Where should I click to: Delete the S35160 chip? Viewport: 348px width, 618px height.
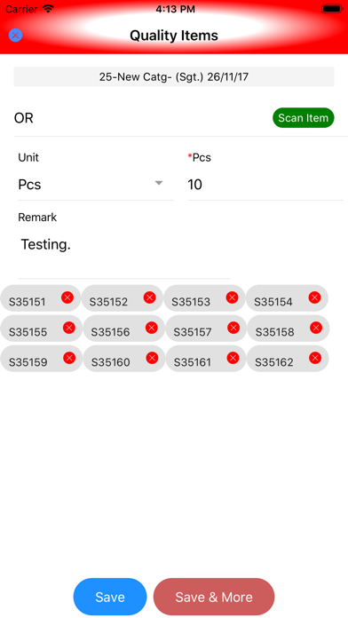pos(152,358)
